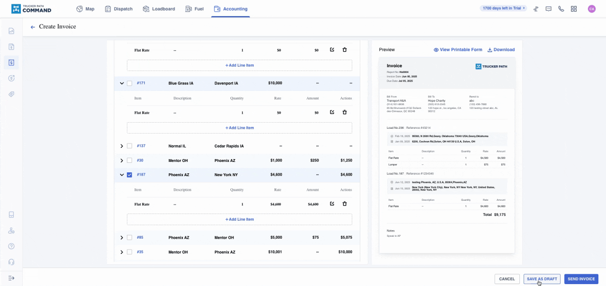606x286 pixels.
Task: Expand the load #85 row
Action: pos(122,238)
